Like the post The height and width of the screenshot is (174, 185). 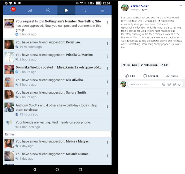[130, 76]
